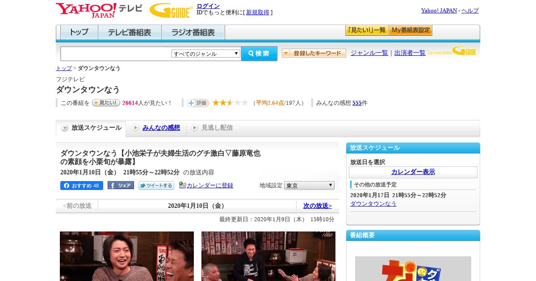
Task: Click the カレンダーに登録 link
Action: [209, 186]
